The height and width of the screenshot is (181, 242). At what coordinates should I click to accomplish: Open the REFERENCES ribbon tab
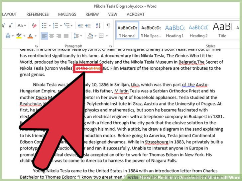pyautogui.click(x=38, y=14)
